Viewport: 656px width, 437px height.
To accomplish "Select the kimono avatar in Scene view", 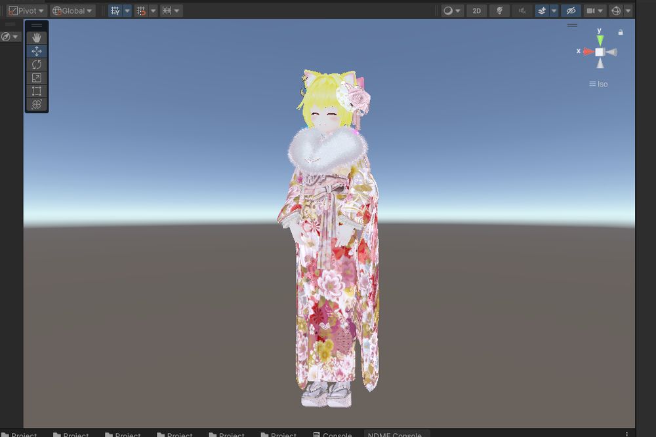I will pyautogui.click(x=329, y=238).
